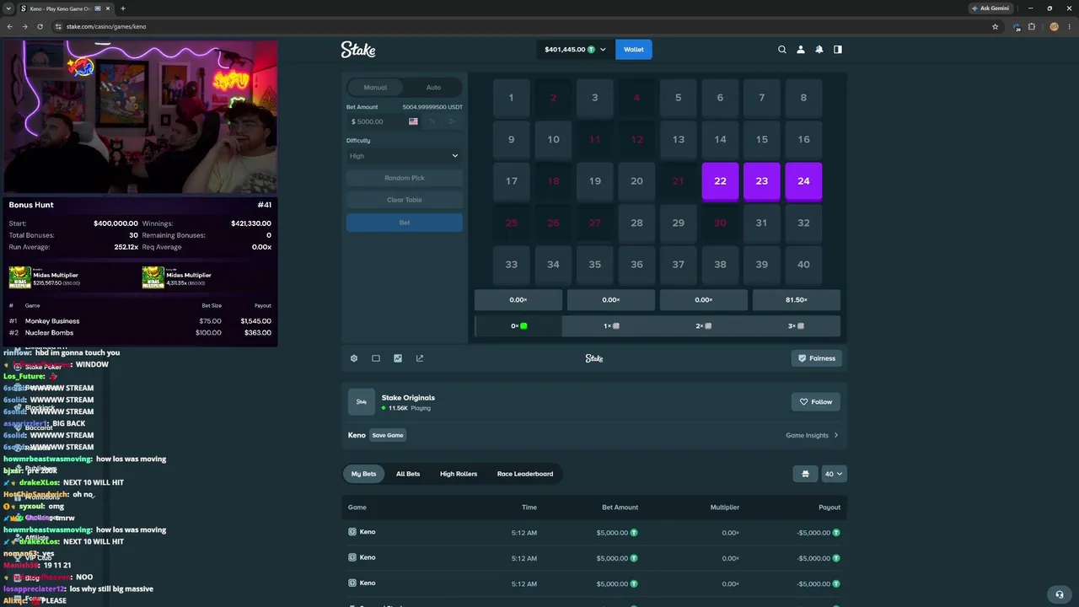The width and height of the screenshot is (1079, 607).
Task: Click the streamer webcam video overlay
Action: click(x=140, y=117)
